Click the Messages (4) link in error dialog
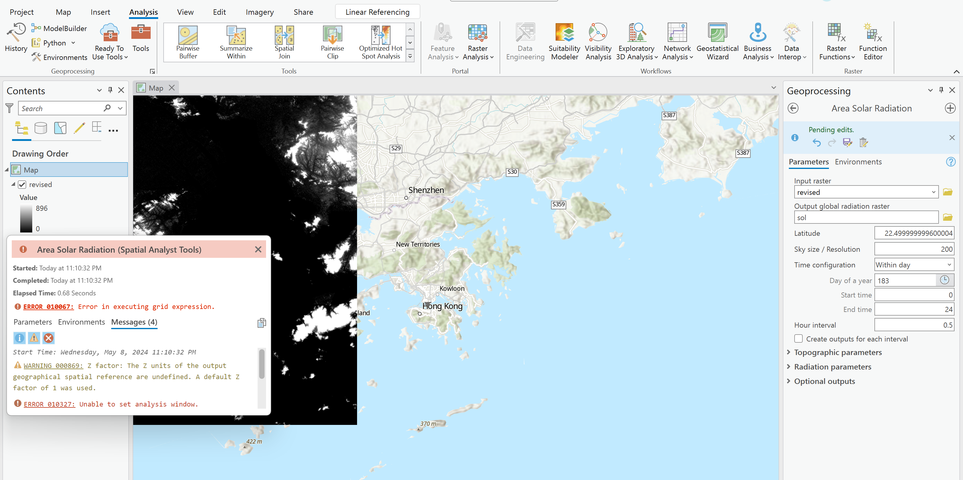This screenshot has width=963, height=480. pos(134,322)
